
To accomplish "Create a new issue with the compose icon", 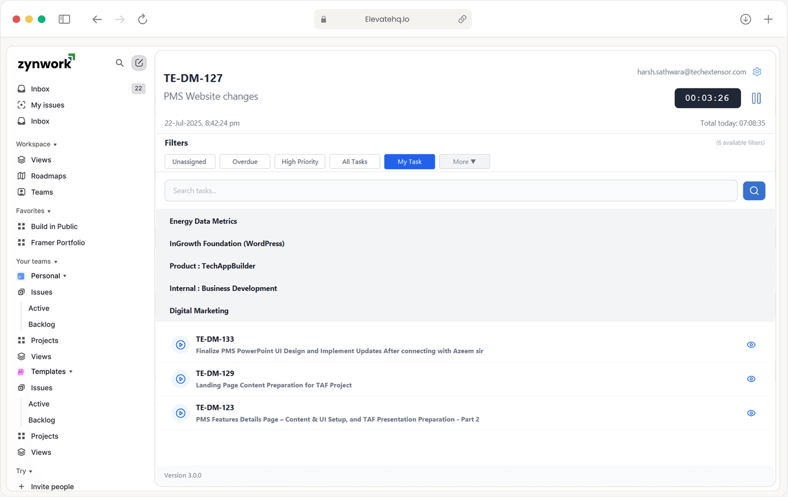I will point(139,63).
